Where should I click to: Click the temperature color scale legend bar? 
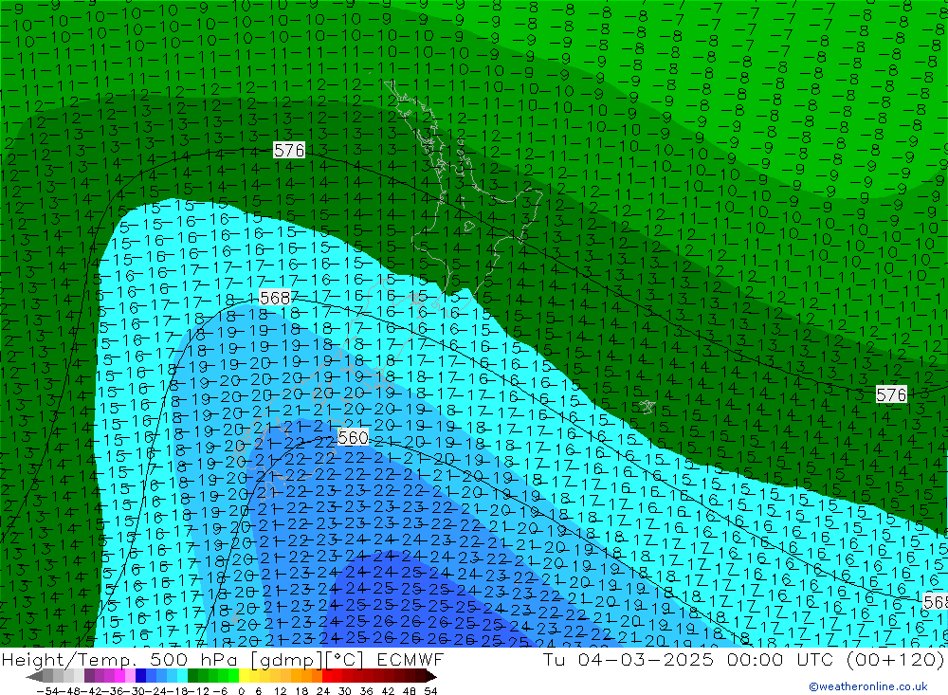(231, 676)
